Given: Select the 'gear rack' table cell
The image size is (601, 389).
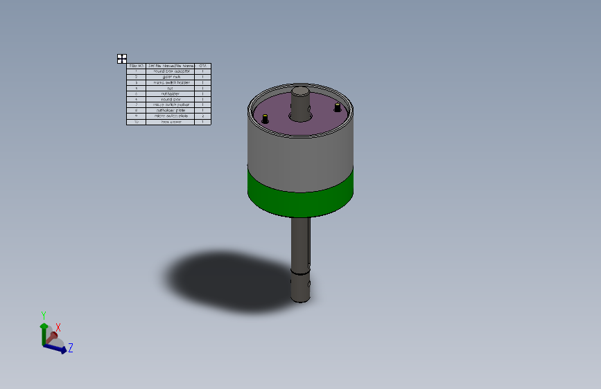Looking at the screenshot, I should (171, 77).
